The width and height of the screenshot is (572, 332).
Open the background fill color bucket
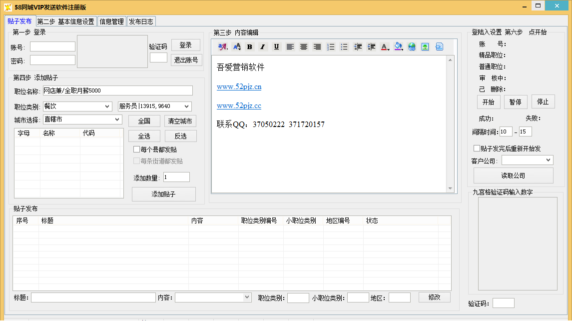[398, 47]
